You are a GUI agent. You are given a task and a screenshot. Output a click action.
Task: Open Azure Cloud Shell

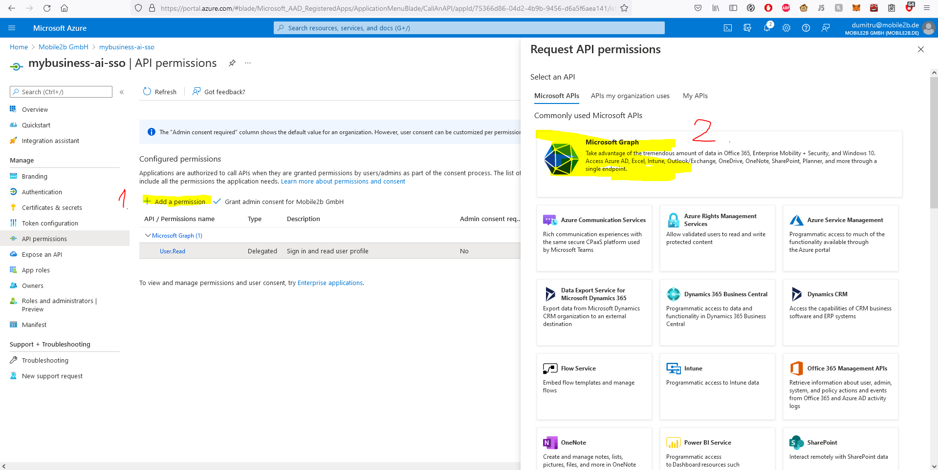click(x=727, y=28)
